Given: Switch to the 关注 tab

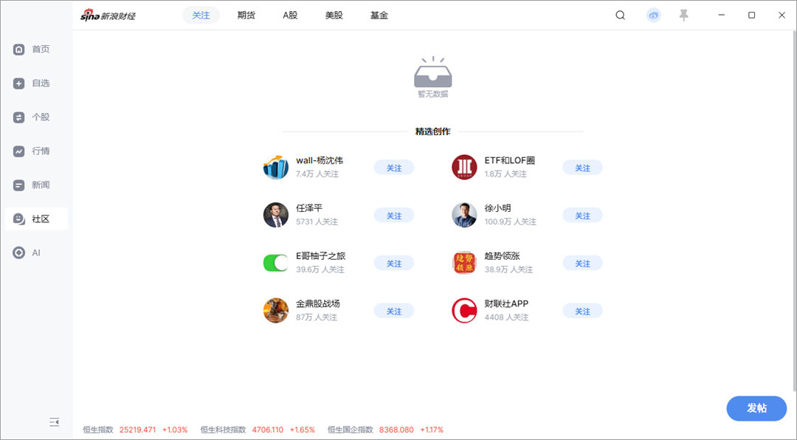Looking at the screenshot, I should pyautogui.click(x=201, y=16).
